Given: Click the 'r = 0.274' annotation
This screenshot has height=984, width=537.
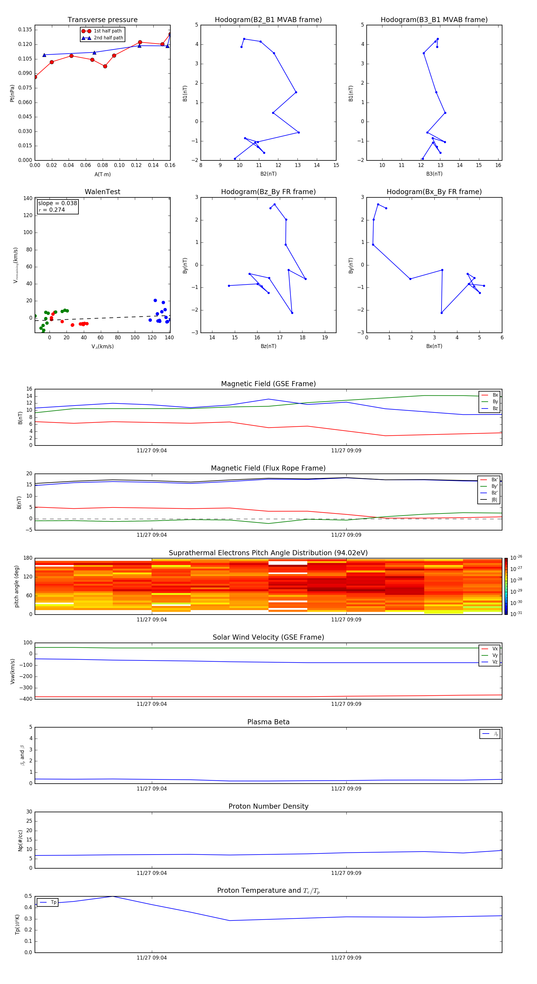Looking at the screenshot, I should pyautogui.click(x=52, y=210).
